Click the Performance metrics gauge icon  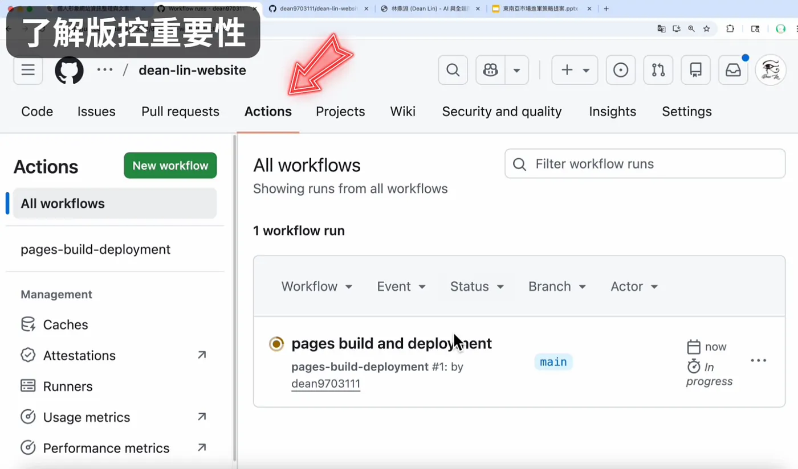28,448
